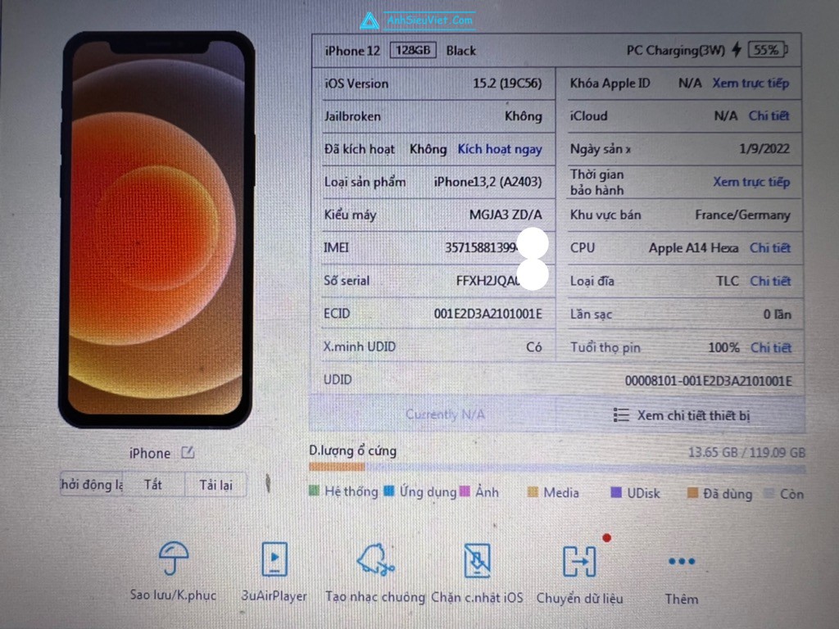
Task: Click the Khởi động lại button
Action: [92, 485]
